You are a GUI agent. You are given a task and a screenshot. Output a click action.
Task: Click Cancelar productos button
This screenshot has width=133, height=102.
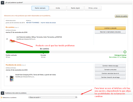pyautogui.click(x=110, y=70)
